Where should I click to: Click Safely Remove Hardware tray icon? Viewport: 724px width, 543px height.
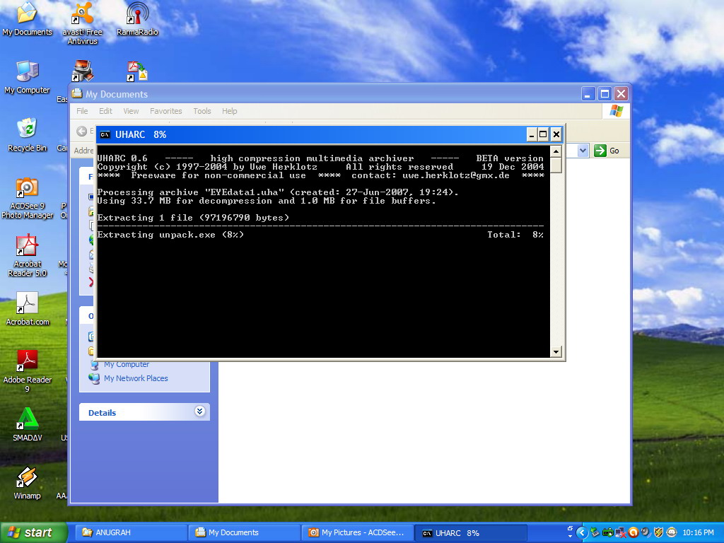coord(595,532)
